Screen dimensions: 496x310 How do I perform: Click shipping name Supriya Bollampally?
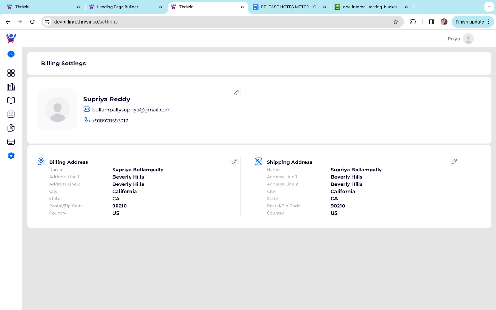click(x=356, y=170)
